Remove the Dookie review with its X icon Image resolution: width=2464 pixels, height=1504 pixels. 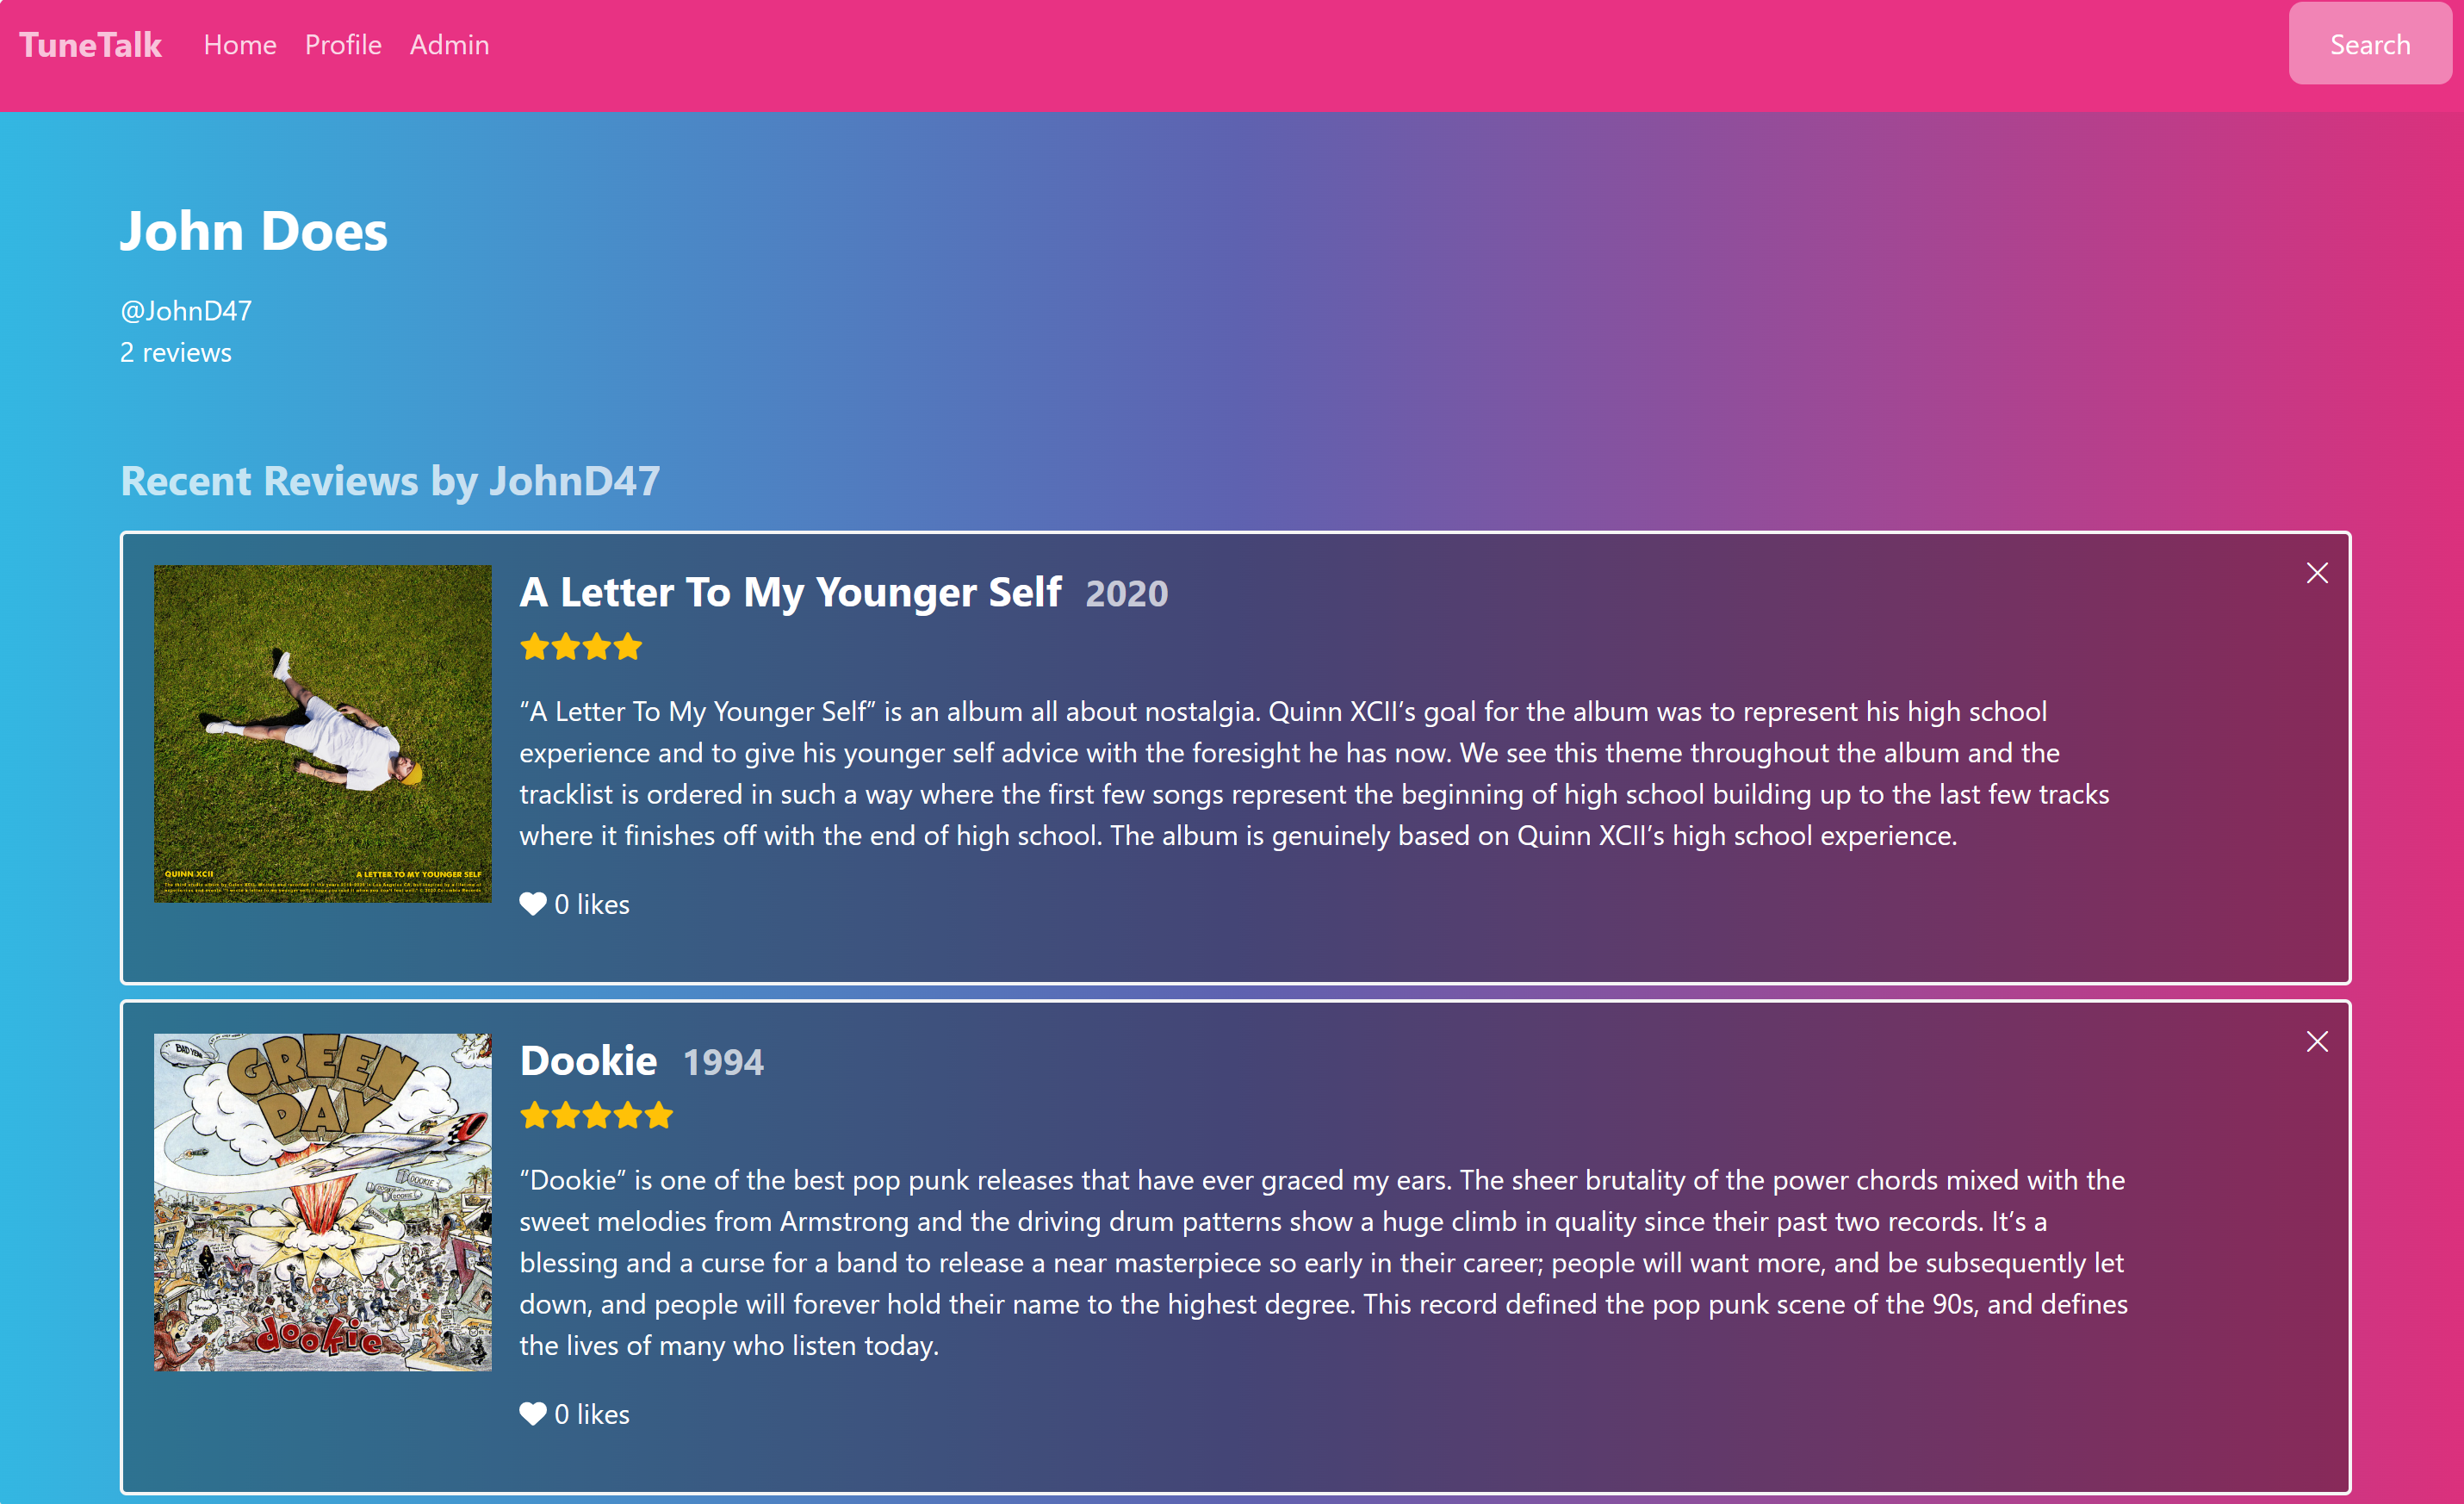2317,1042
